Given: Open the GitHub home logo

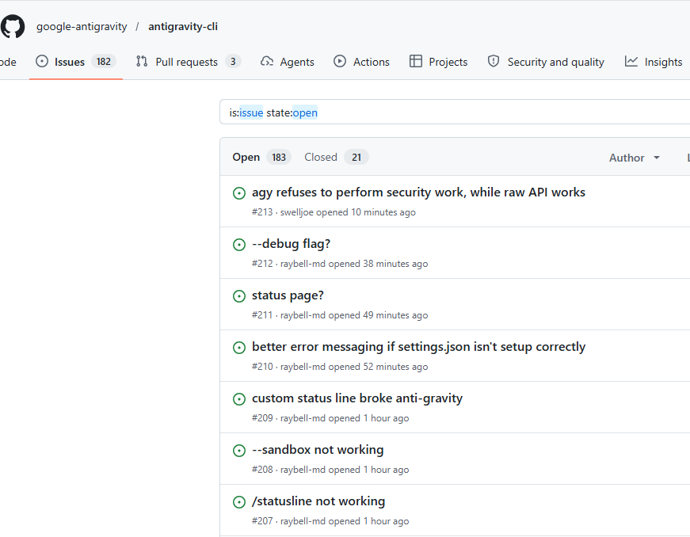Looking at the screenshot, I should pos(13,26).
